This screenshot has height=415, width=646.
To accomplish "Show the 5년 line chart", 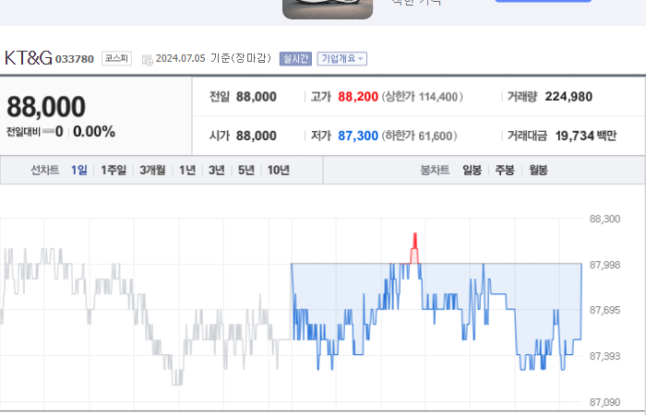I will point(246,170).
